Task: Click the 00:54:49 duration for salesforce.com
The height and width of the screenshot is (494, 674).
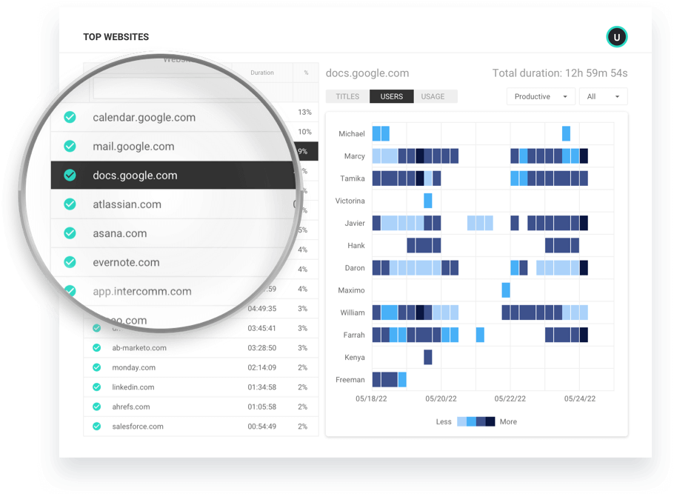Action: 261,427
